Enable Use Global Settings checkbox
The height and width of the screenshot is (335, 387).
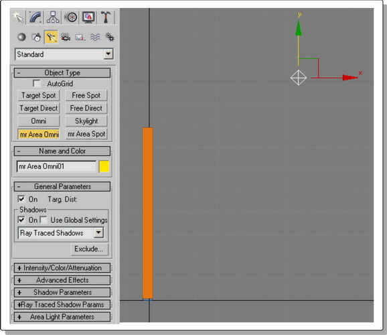click(x=44, y=220)
